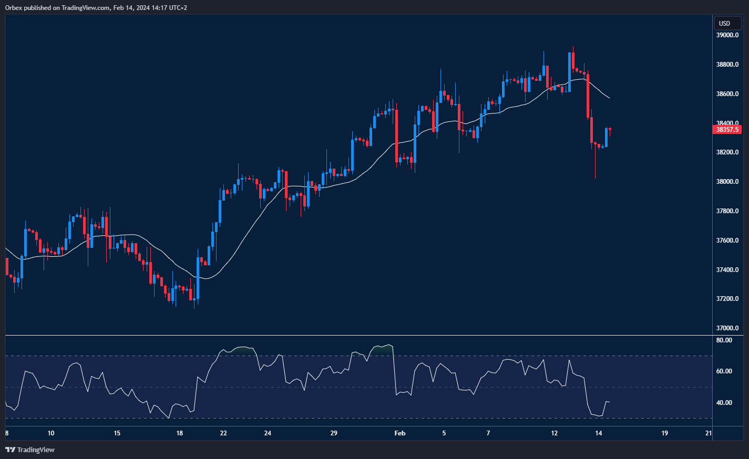Open the USD currency selector
The width and height of the screenshot is (749, 459).
point(725,24)
